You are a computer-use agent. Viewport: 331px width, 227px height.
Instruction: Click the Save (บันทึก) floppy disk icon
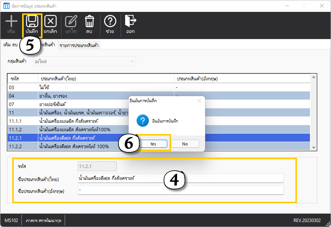(x=32, y=21)
